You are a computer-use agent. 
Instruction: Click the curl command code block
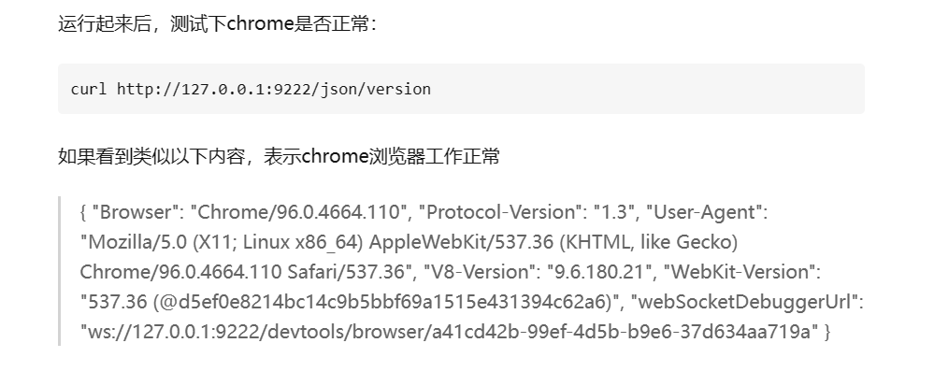point(461,89)
